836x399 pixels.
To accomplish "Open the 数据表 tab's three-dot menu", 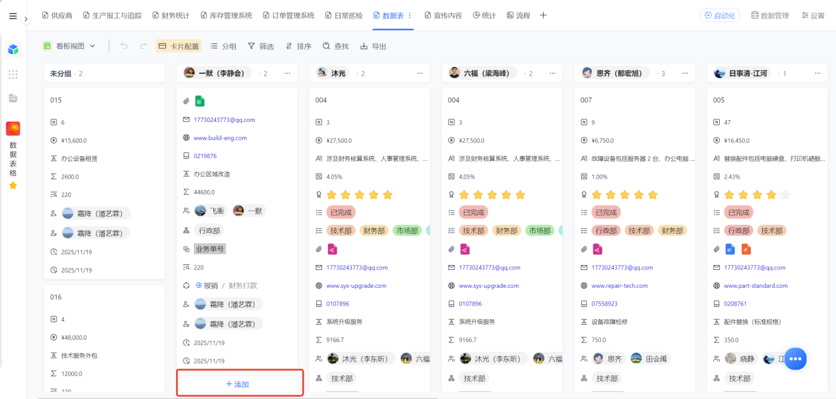I will [x=409, y=15].
